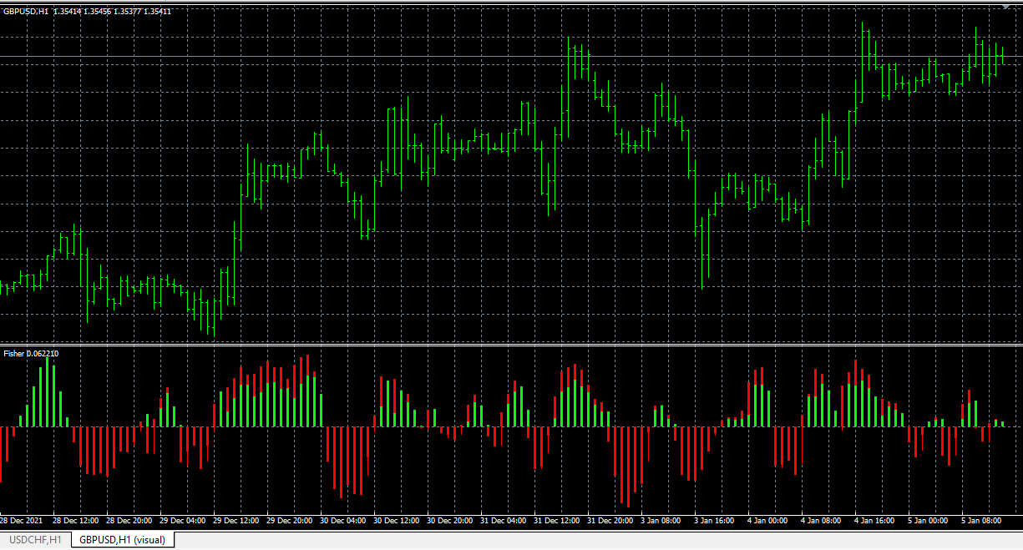Click the GBPUSD,H1 price header text
This screenshot has height=550, width=1023.
[87, 12]
